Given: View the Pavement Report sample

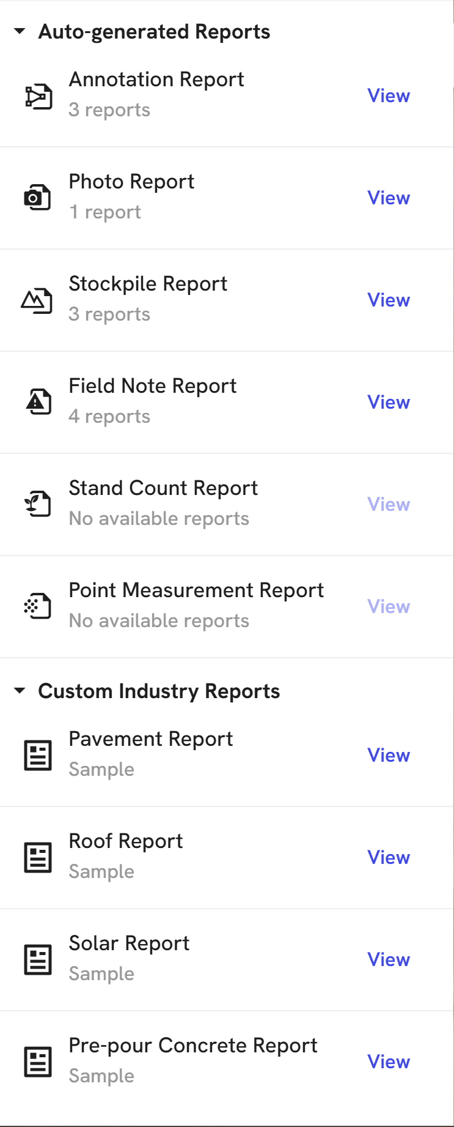Looking at the screenshot, I should point(389,756).
